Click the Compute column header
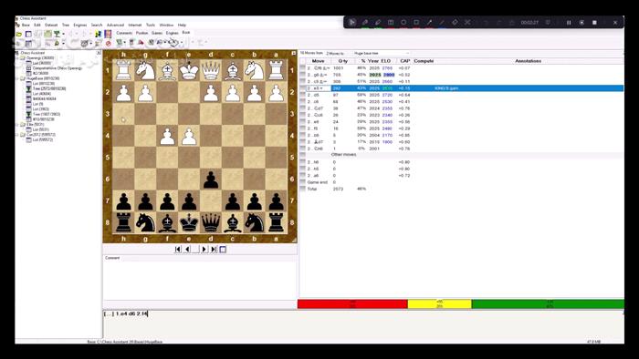 click(x=424, y=61)
